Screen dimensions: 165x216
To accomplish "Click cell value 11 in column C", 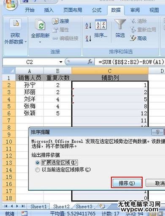I will coord(110,120).
